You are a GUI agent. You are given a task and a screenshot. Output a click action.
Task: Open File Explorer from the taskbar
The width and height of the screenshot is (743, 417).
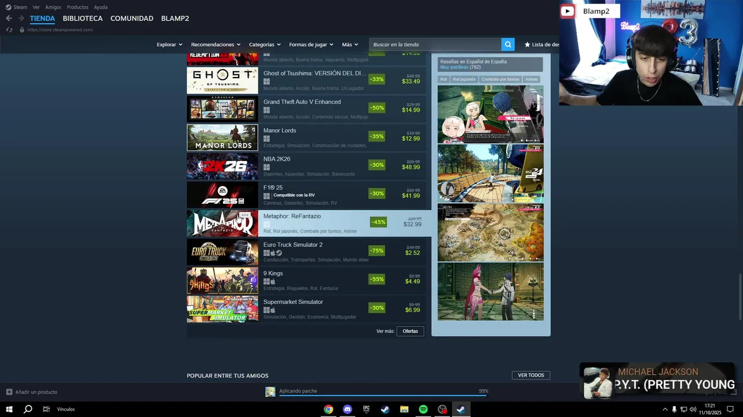point(404,409)
